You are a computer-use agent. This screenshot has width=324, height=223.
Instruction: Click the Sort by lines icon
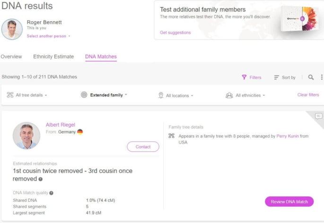click(276, 77)
